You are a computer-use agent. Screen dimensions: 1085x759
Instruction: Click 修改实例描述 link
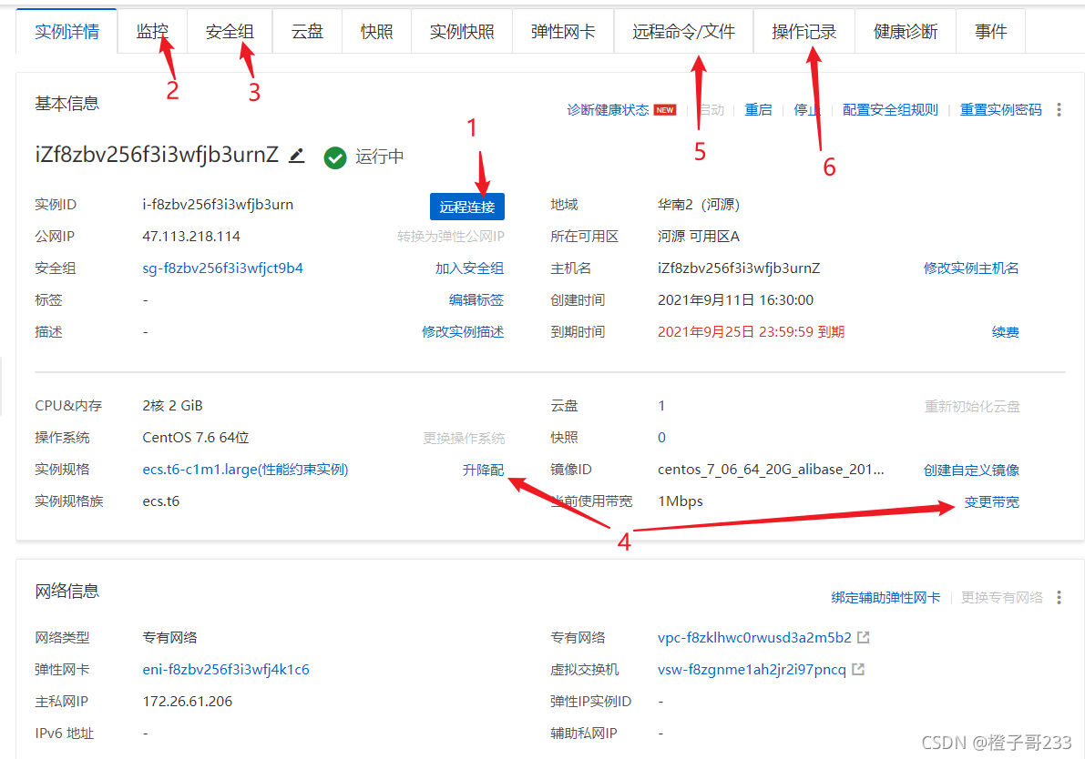463,332
